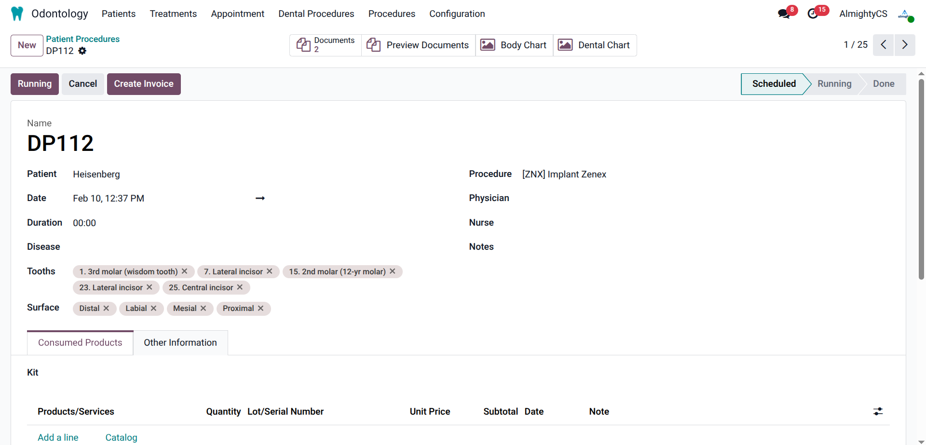Remove the Proximal surface tag
This screenshot has width=926, height=445.
pyautogui.click(x=260, y=308)
